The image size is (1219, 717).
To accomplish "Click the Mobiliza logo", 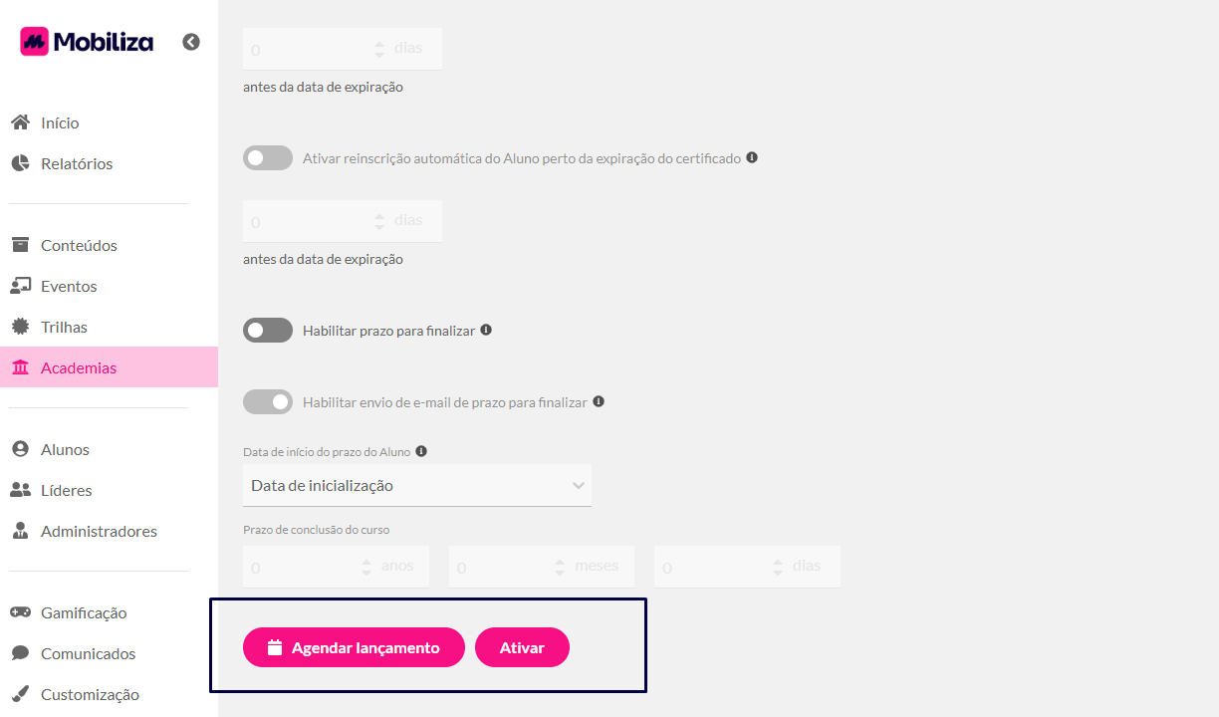I will point(87,41).
